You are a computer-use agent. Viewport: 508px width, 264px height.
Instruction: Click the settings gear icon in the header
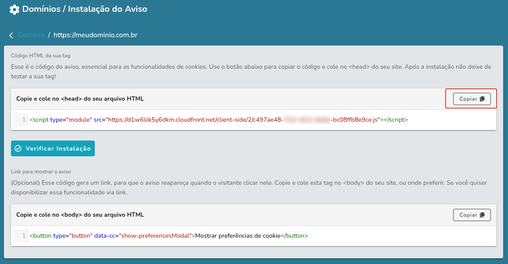(14, 9)
